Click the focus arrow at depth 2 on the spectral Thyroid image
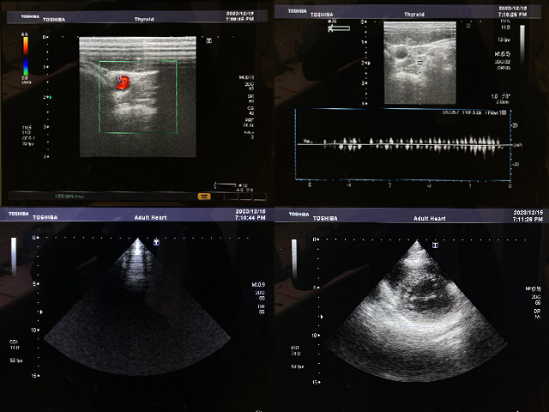 pos(369,63)
